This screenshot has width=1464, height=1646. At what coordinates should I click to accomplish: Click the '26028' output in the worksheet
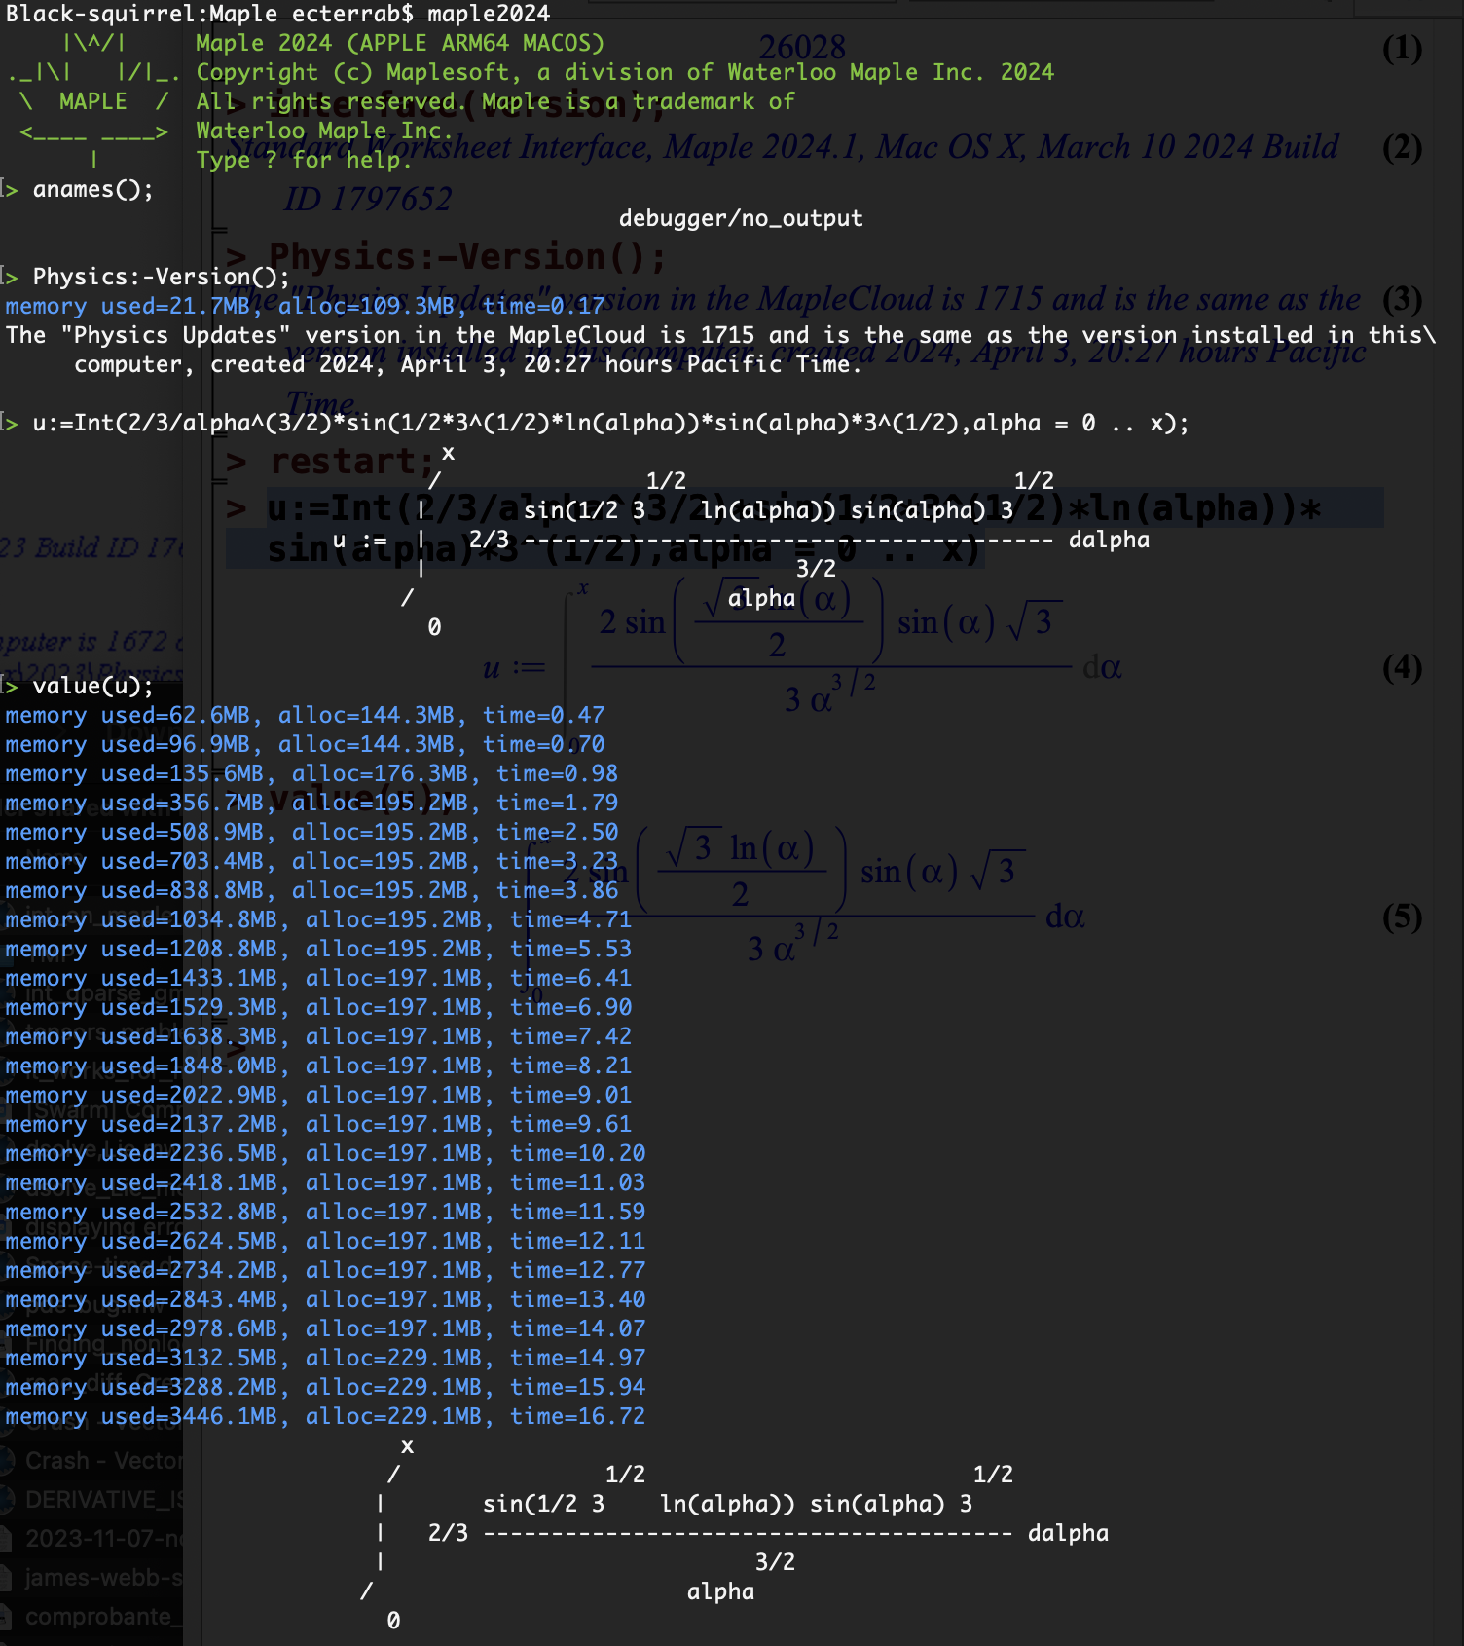tap(802, 47)
